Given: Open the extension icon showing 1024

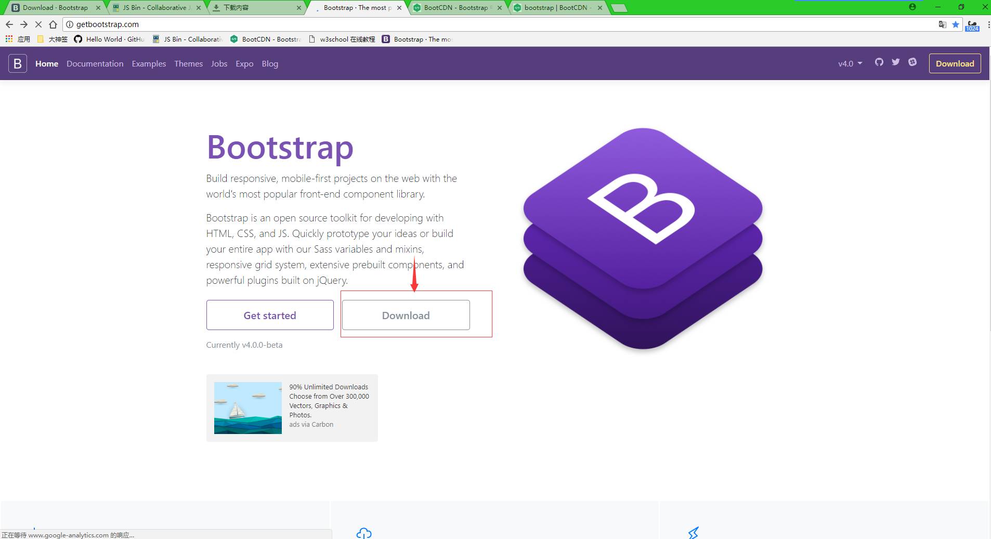Looking at the screenshot, I should coord(972,25).
